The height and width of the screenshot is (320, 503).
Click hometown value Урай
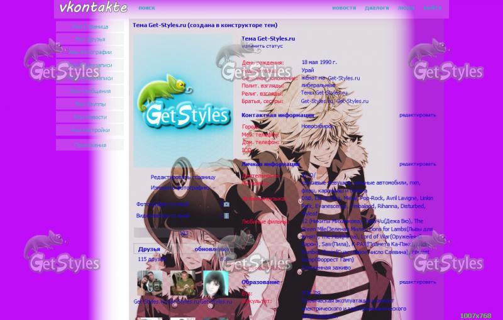[x=307, y=70]
